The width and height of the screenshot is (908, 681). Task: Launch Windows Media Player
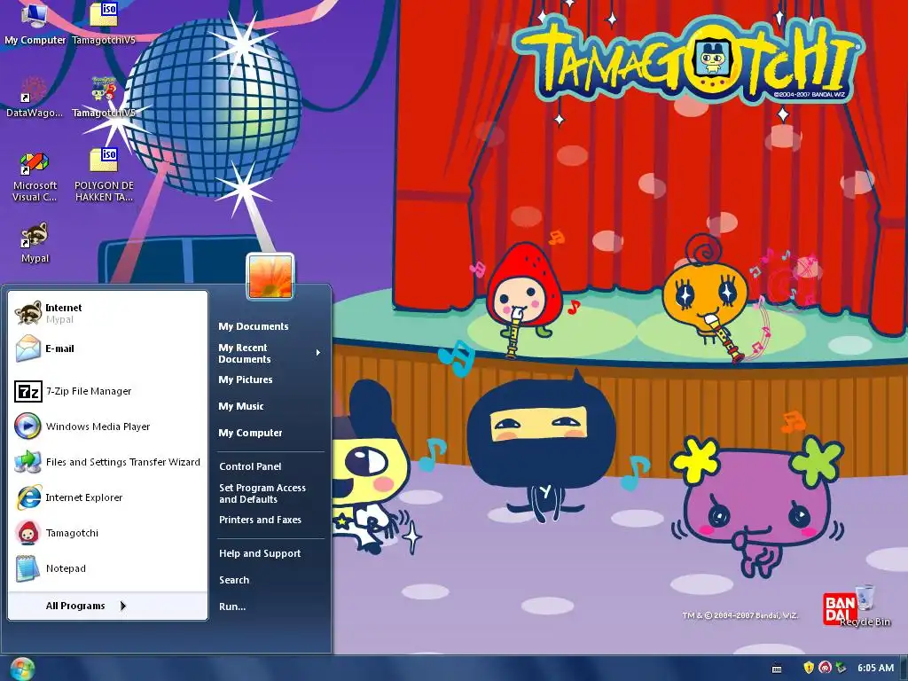(107, 427)
